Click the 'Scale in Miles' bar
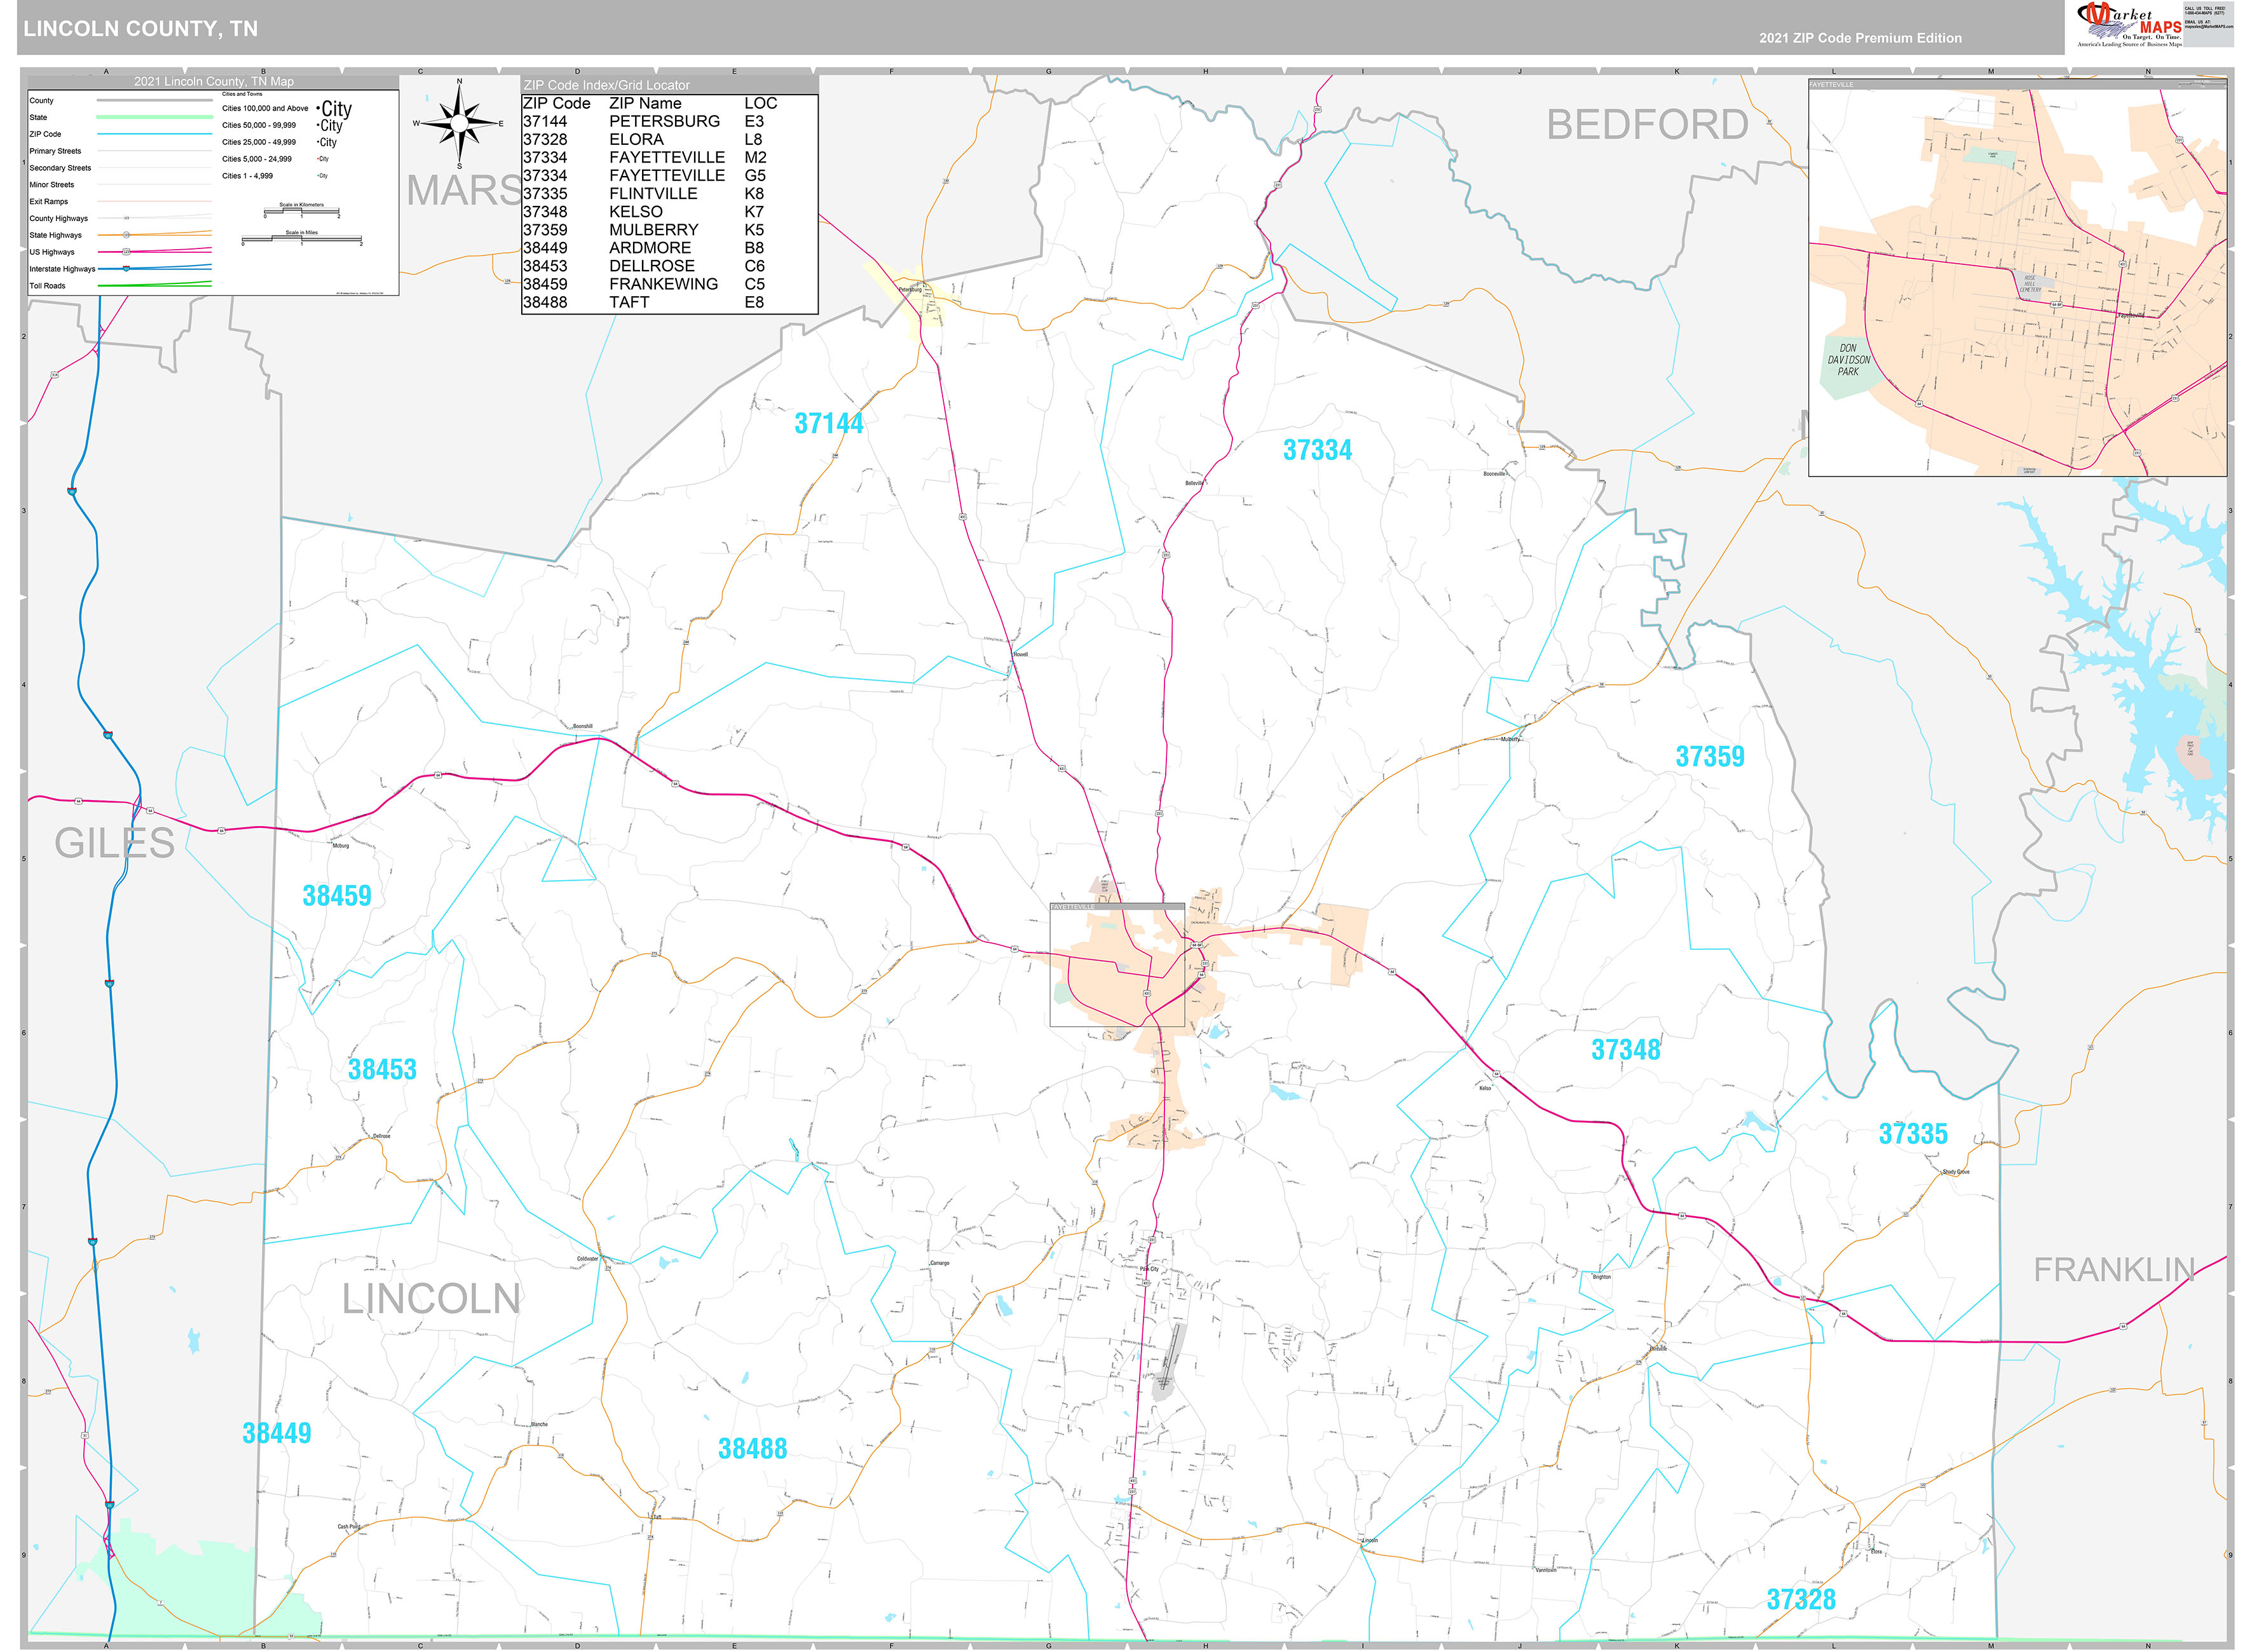 click(x=301, y=239)
